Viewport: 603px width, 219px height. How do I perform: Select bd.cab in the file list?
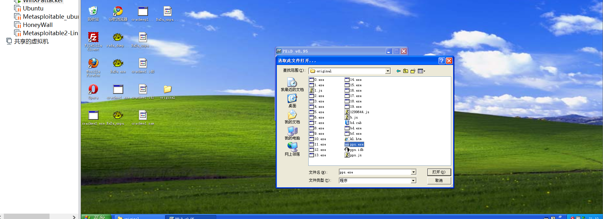(x=355, y=123)
